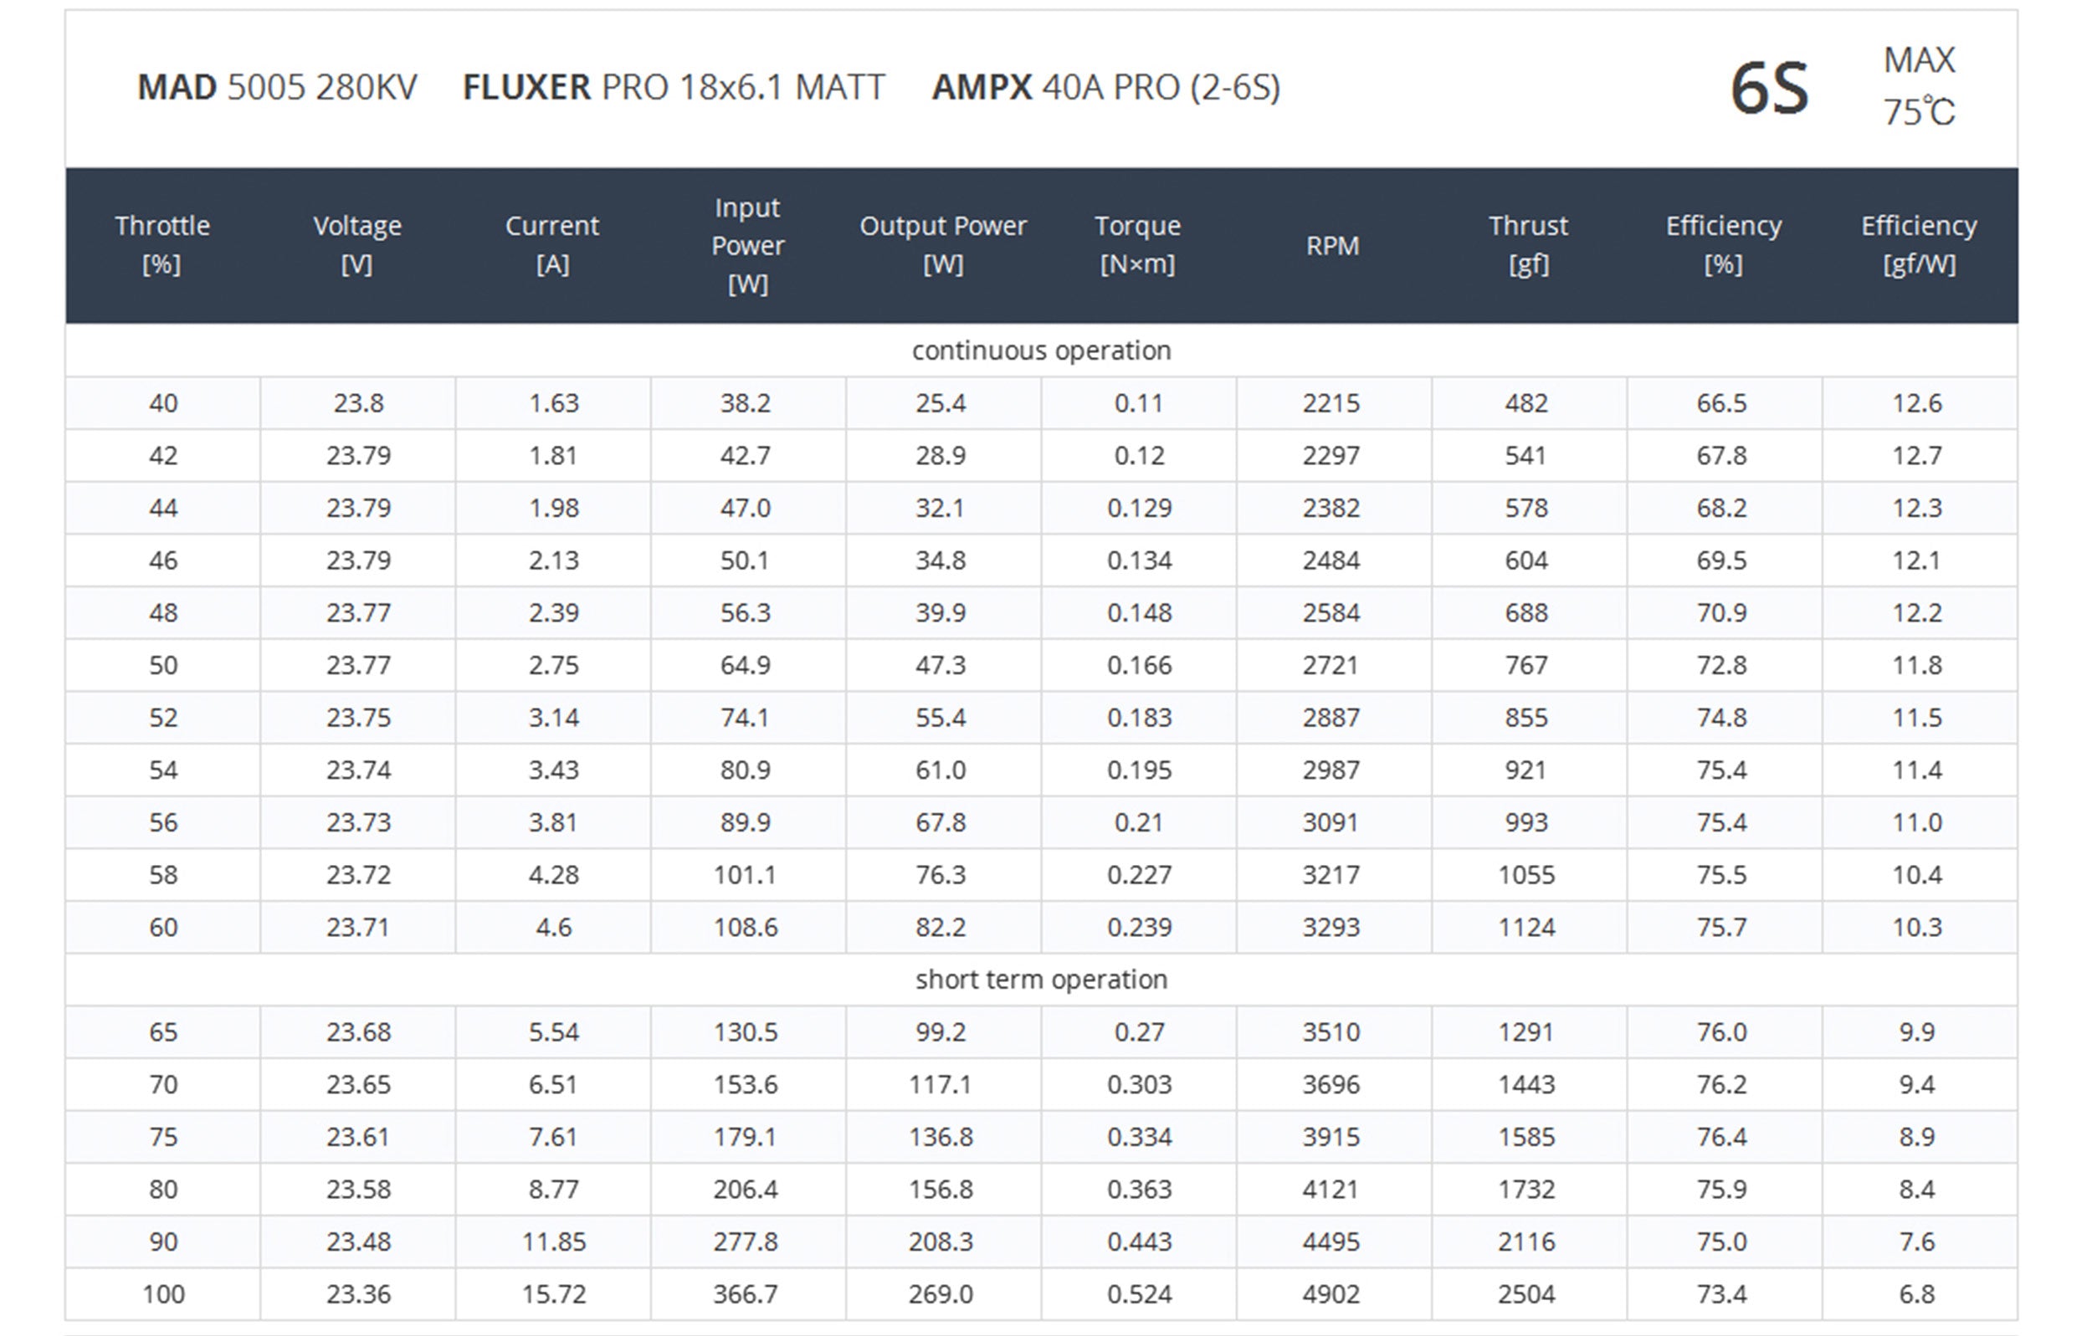
Task: Click the Output Power [W] header
Action: click(x=942, y=245)
